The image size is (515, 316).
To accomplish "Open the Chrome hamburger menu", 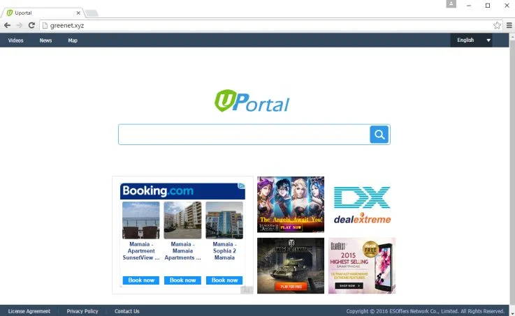I will coord(509,25).
